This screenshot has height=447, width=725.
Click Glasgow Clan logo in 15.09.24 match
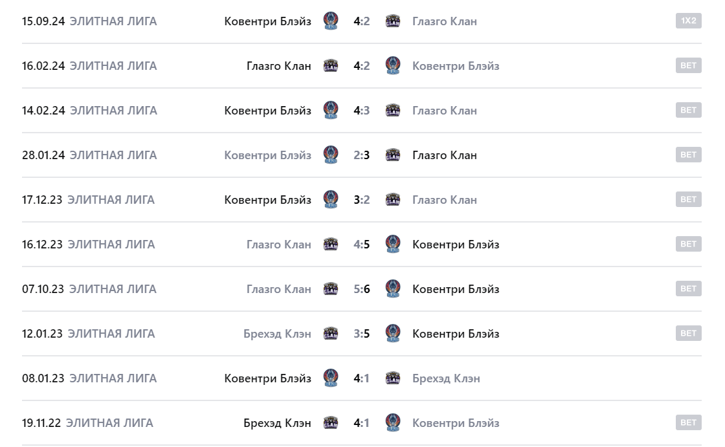[392, 21]
